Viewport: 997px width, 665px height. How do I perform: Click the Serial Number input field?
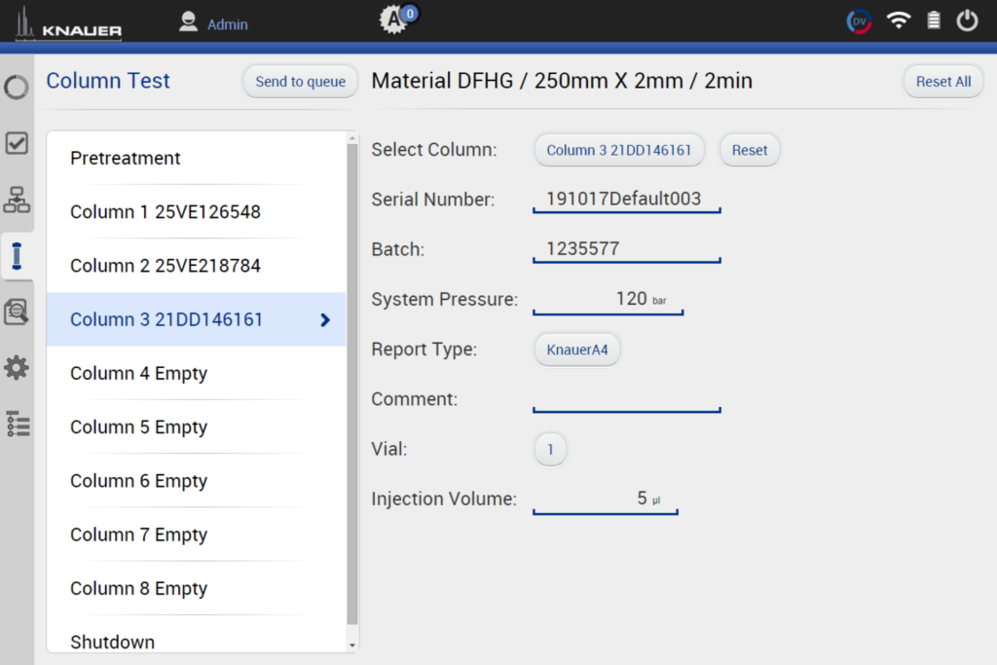coord(627,200)
